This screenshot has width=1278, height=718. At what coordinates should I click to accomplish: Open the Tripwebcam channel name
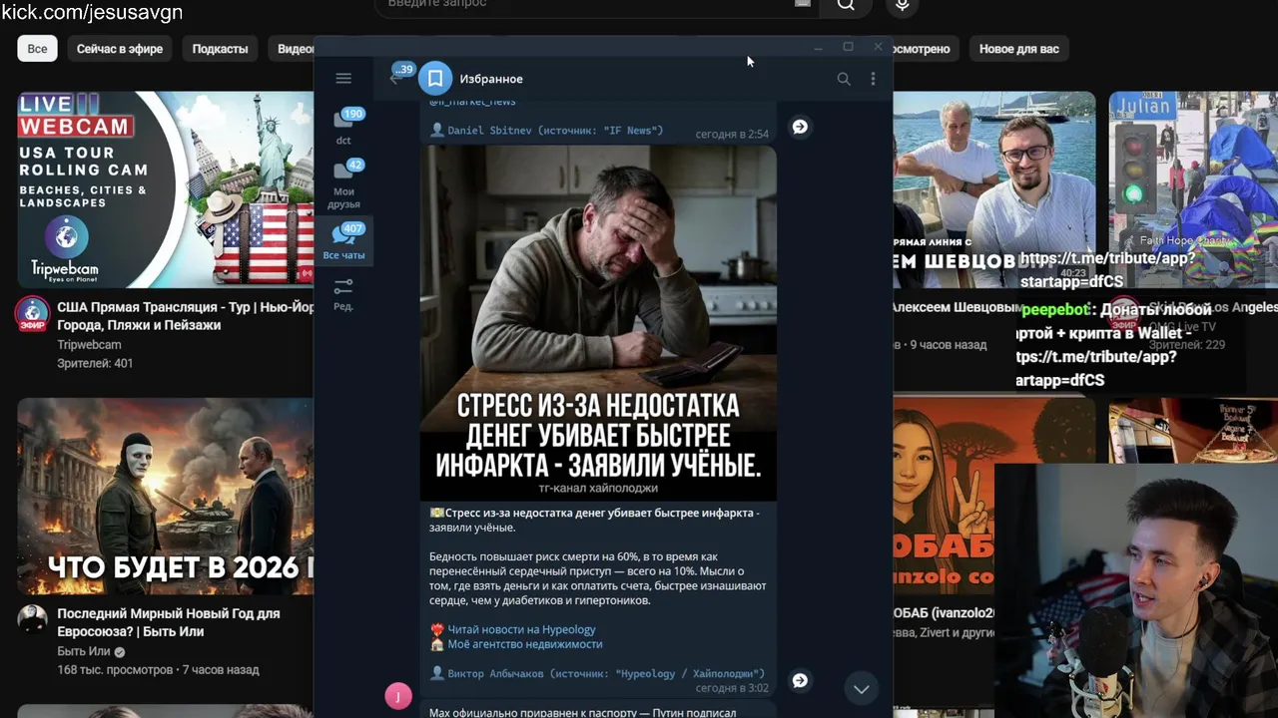pos(89,345)
